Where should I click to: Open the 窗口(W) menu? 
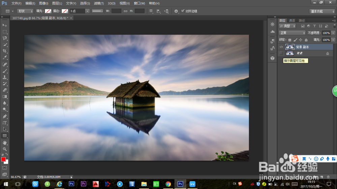[139, 3]
